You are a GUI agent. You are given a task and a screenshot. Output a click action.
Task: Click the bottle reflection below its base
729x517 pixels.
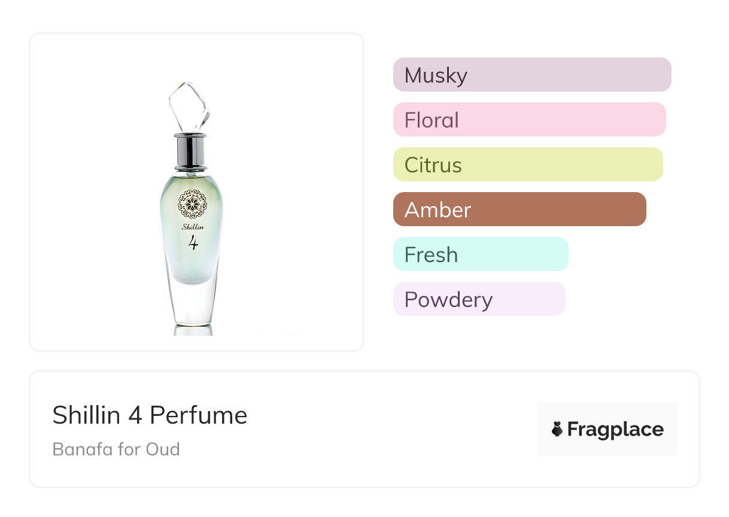(x=193, y=330)
